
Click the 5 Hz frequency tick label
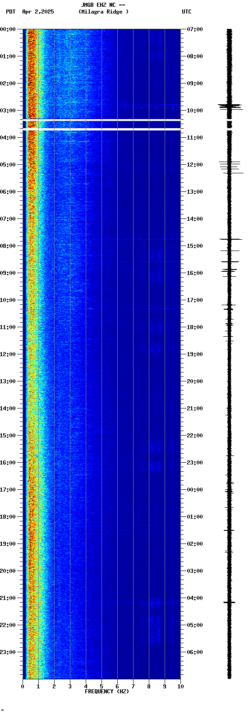point(101,687)
